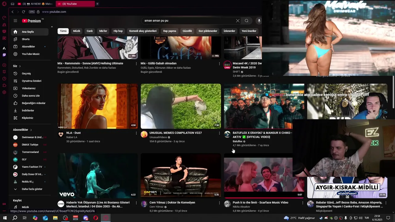Click the magnifier search button
395x222 pixels.
coord(247,21)
